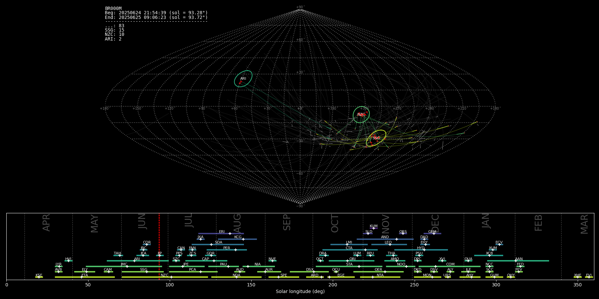Click the 'JAN' month label
The image size is (599, 299).
[486, 221]
